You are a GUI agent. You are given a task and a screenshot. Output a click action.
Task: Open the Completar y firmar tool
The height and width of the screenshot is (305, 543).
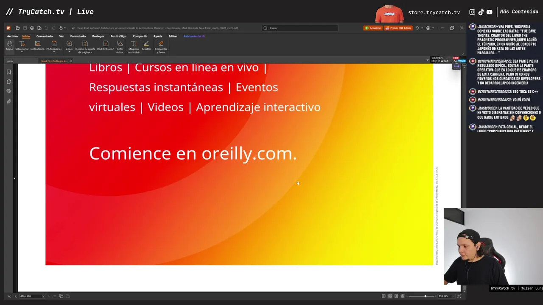point(161,47)
